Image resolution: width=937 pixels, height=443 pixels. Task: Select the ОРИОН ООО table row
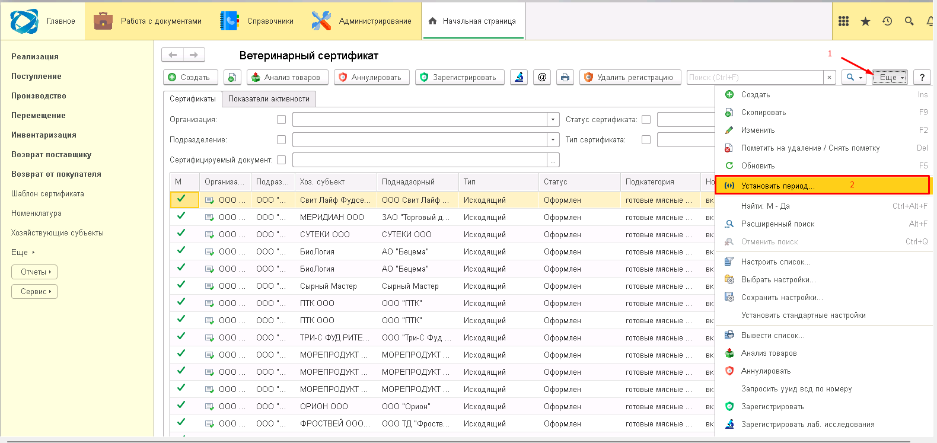pos(442,406)
